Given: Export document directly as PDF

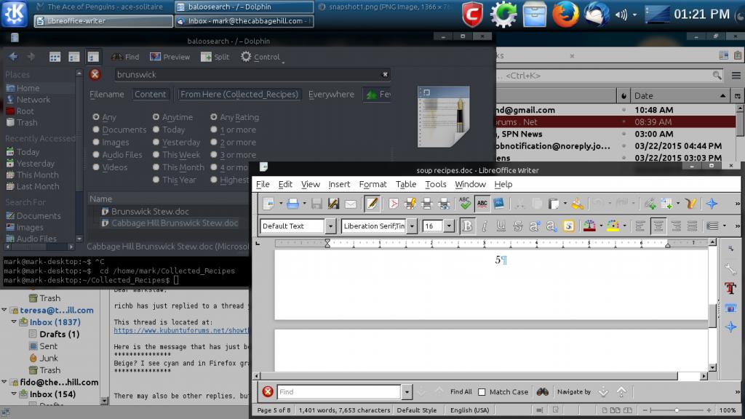Looking at the screenshot, I should point(393,204).
